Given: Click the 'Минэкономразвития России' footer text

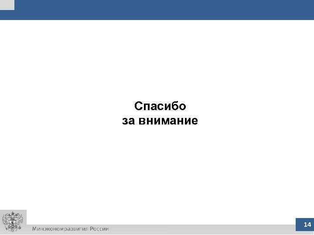Looking at the screenshot, I should (71, 229).
